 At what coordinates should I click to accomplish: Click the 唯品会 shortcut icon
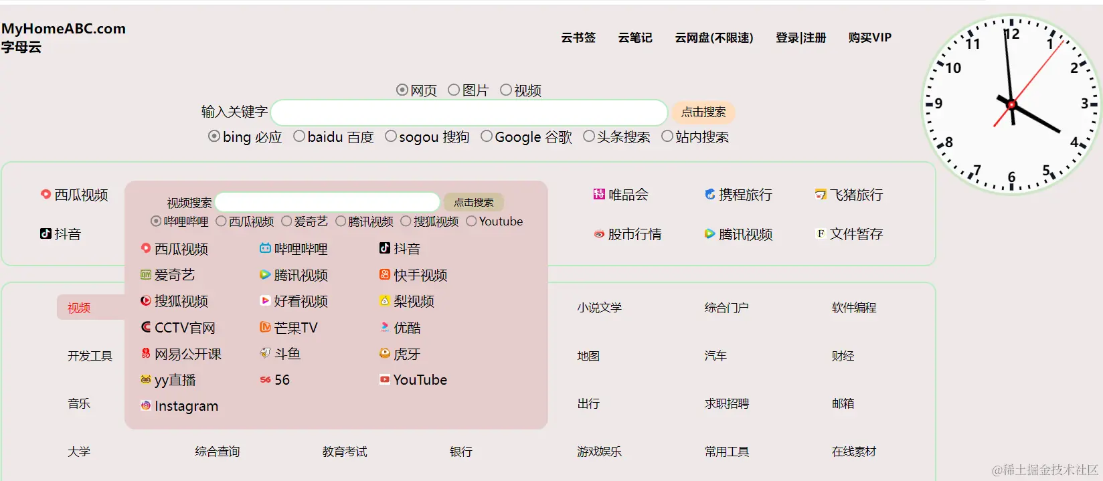tap(599, 194)
